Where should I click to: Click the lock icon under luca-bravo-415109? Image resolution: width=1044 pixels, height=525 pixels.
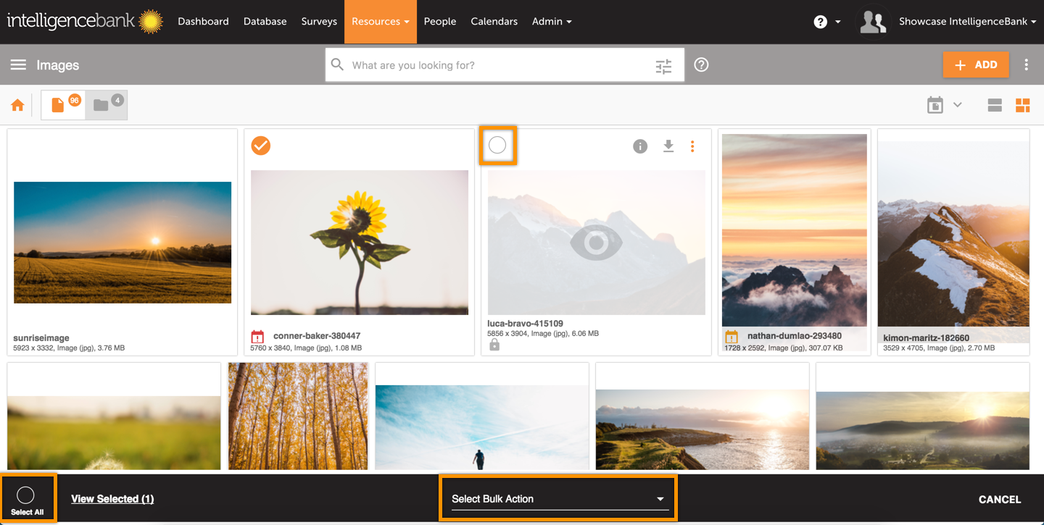[x=494, y=345]
